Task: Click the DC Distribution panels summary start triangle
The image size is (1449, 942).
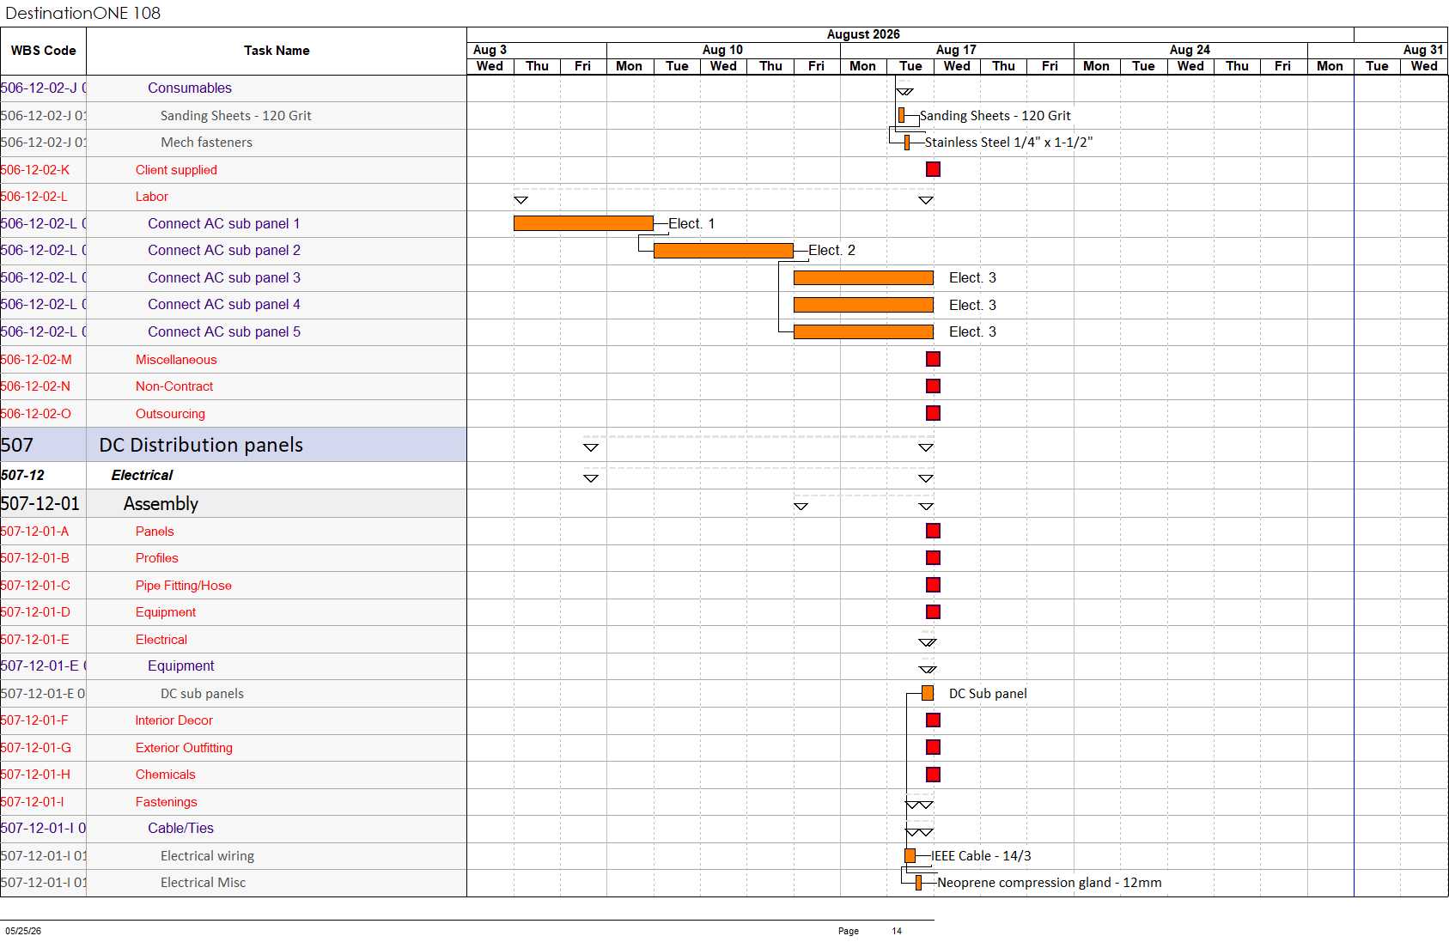Action: click(x=591, y=447)
